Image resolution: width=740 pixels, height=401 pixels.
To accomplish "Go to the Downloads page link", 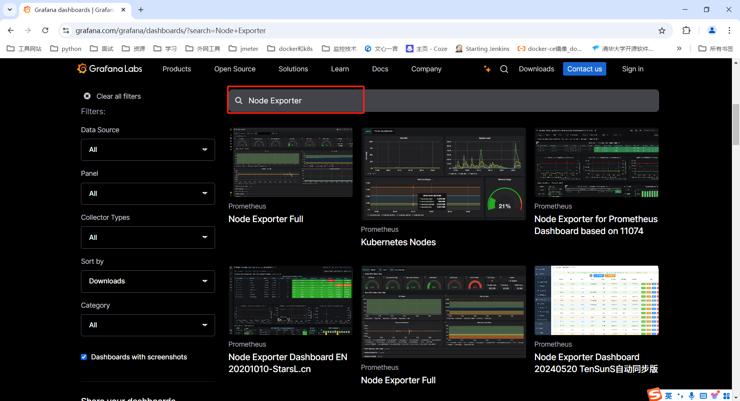I will (x=536, y=69).
